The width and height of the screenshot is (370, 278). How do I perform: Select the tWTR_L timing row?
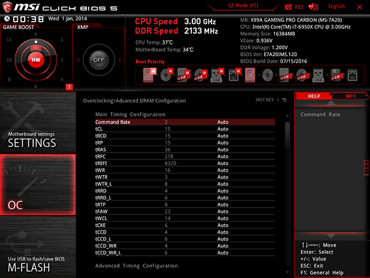tap(185, 183)
